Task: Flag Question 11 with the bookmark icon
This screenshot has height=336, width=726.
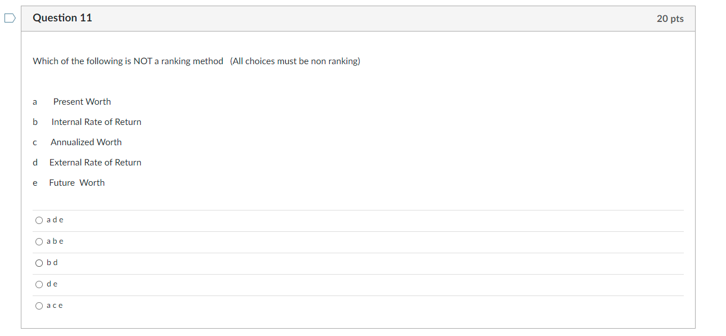Action: click(10, 19)
